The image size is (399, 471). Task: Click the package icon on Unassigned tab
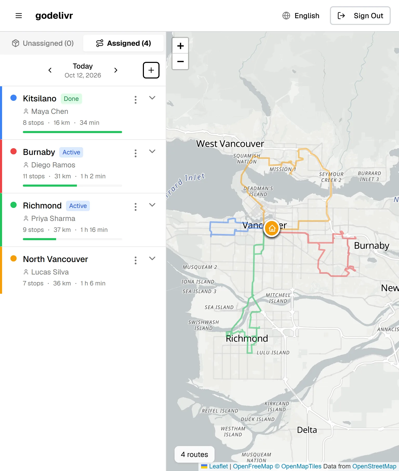(16, 43)
